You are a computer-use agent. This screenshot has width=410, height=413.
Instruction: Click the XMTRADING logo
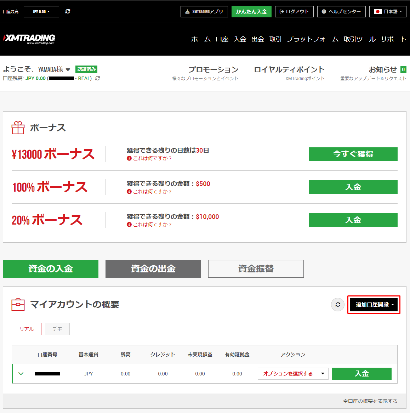click(x=29, y=39)
